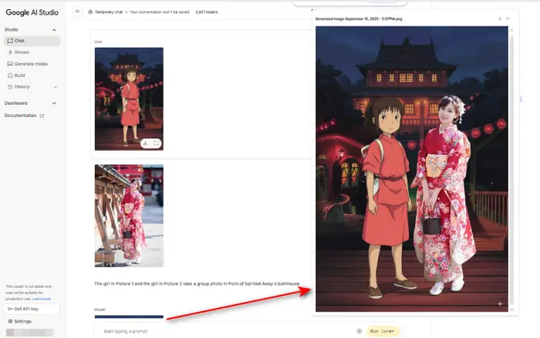Close the generated image preview panel
The height and width of the screenshot is (338, 540).
[x=508, y=18]
